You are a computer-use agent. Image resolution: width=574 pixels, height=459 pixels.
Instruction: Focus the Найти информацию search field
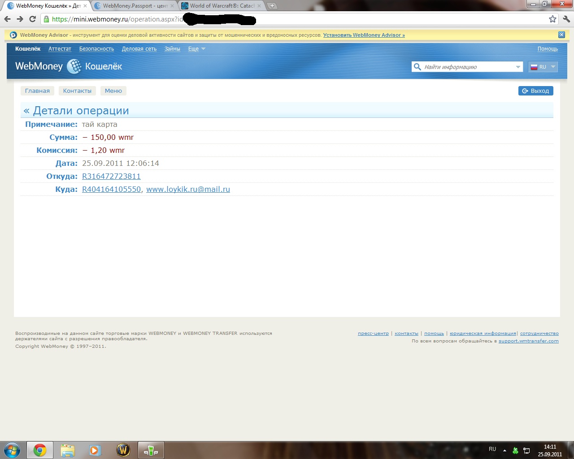coord(467,67)
